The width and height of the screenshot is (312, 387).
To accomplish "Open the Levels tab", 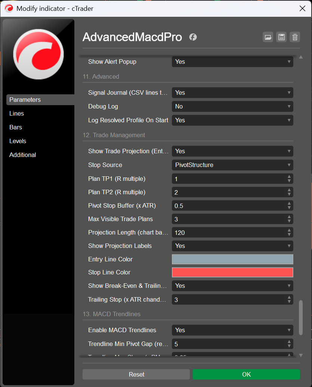I will click(18, 141).
